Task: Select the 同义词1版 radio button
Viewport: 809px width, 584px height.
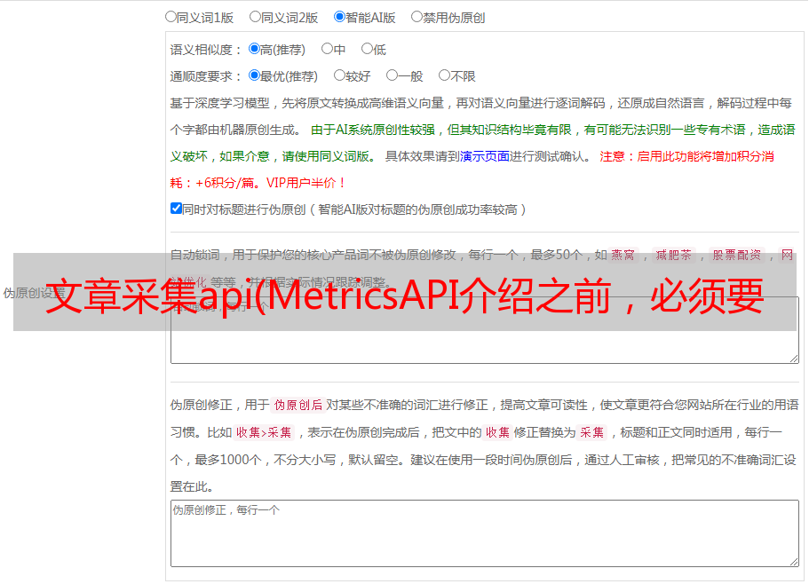Action: 171,17
